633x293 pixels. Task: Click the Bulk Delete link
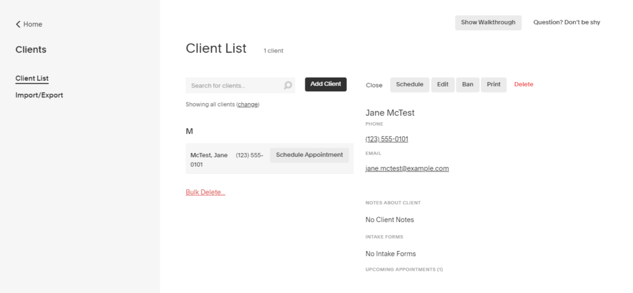(x=205, y=192)
